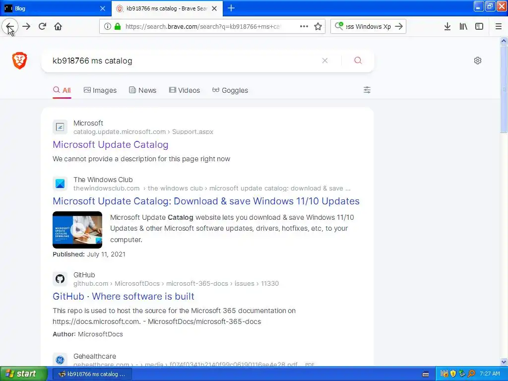Click the Brave search query field
This screenshot has width=508, height=381.
point(185,61)
